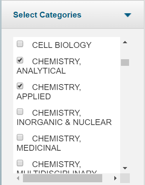Tick the Chemistry, Medicinal checkbox
Screen dimensions: 145x185
20,137
